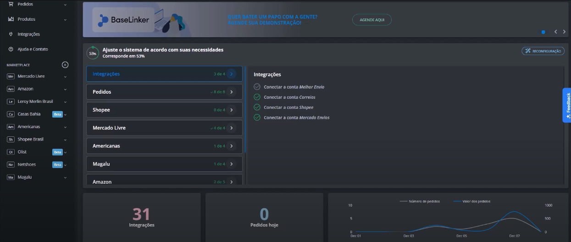Toggle Conectar a conta Shopee check
This screenshot has width=571, height=242.
(x=257, y=107)
